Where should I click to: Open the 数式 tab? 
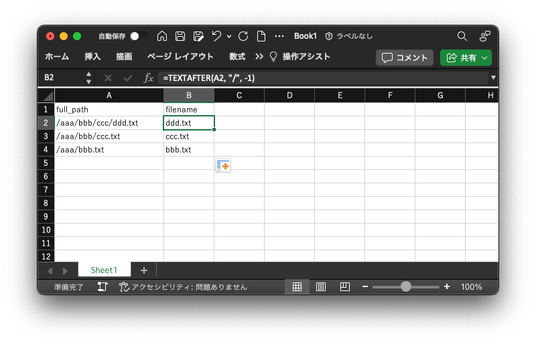[x=237, y=57]
